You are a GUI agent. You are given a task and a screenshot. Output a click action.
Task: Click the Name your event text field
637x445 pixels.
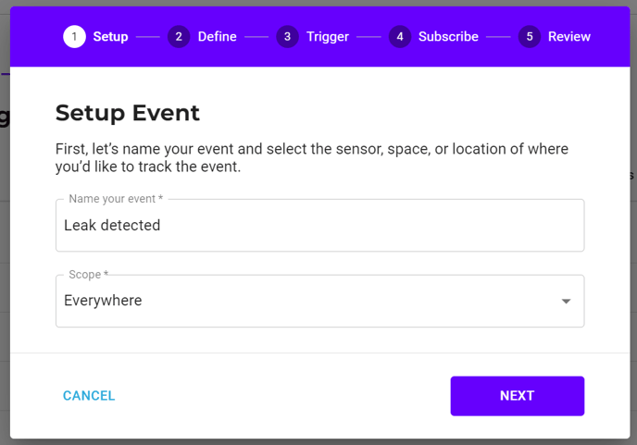(x=320, y=226)
